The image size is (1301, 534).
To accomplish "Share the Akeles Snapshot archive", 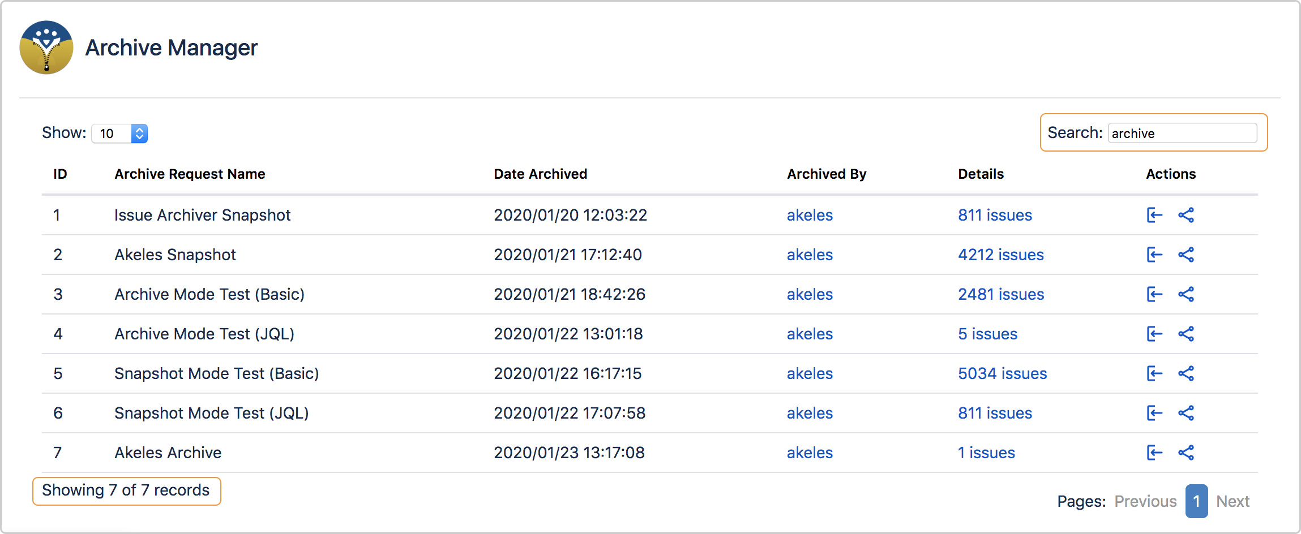I will (1187, 255).
